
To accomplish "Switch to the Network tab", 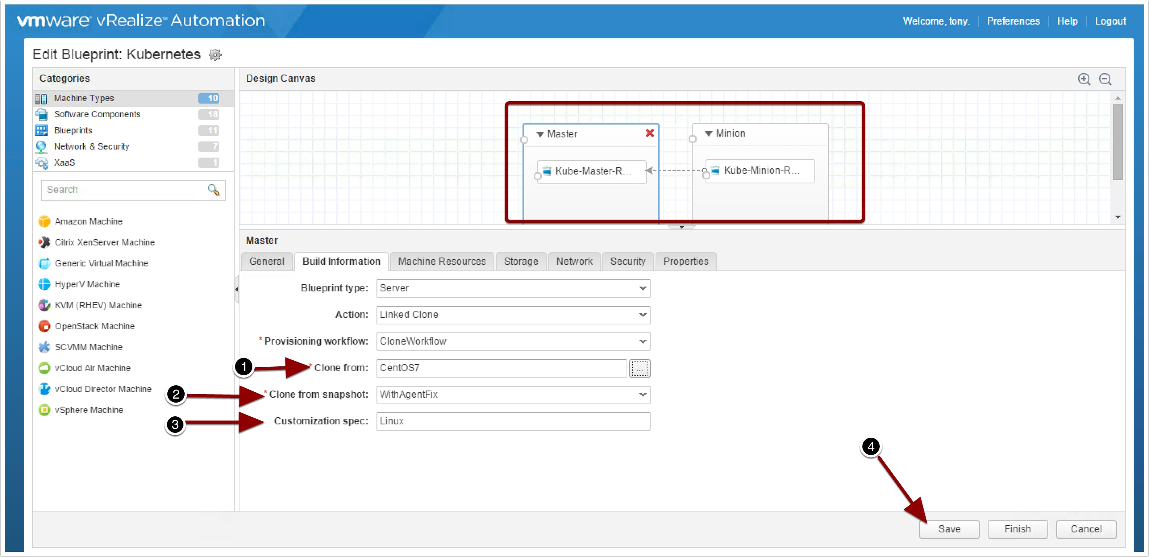I will coord(574,261).
